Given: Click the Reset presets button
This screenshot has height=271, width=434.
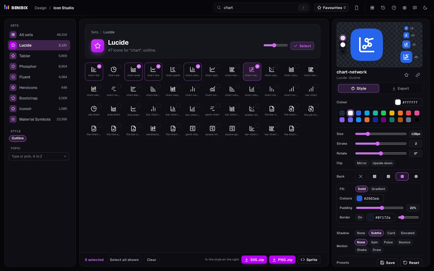Looking at the screenshot, I should pyautogui.click(x=411, y=263).
